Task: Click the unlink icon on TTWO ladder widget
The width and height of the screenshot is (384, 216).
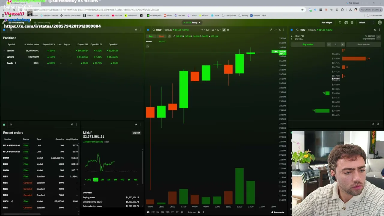Action: tap(375, 30)
